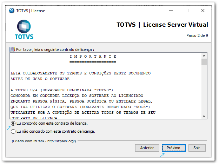Close the TOTVS License window
Image resolution: width=219 pixels, height=165 pixels.
203,11
